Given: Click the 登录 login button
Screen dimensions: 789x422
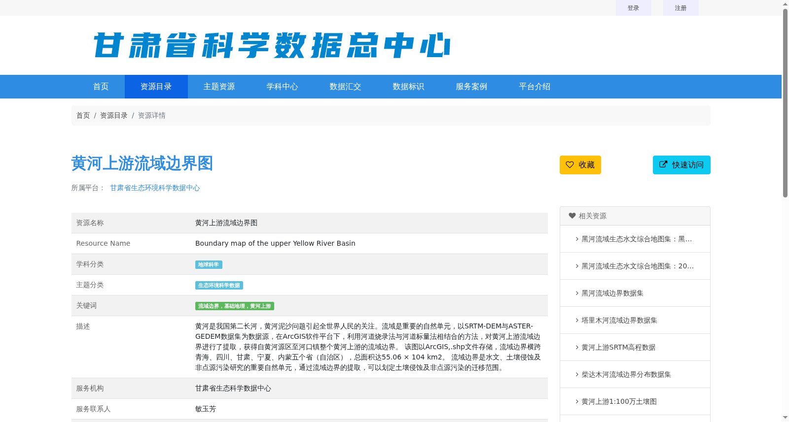Looking at the screenshot, I should coord(634,8).
